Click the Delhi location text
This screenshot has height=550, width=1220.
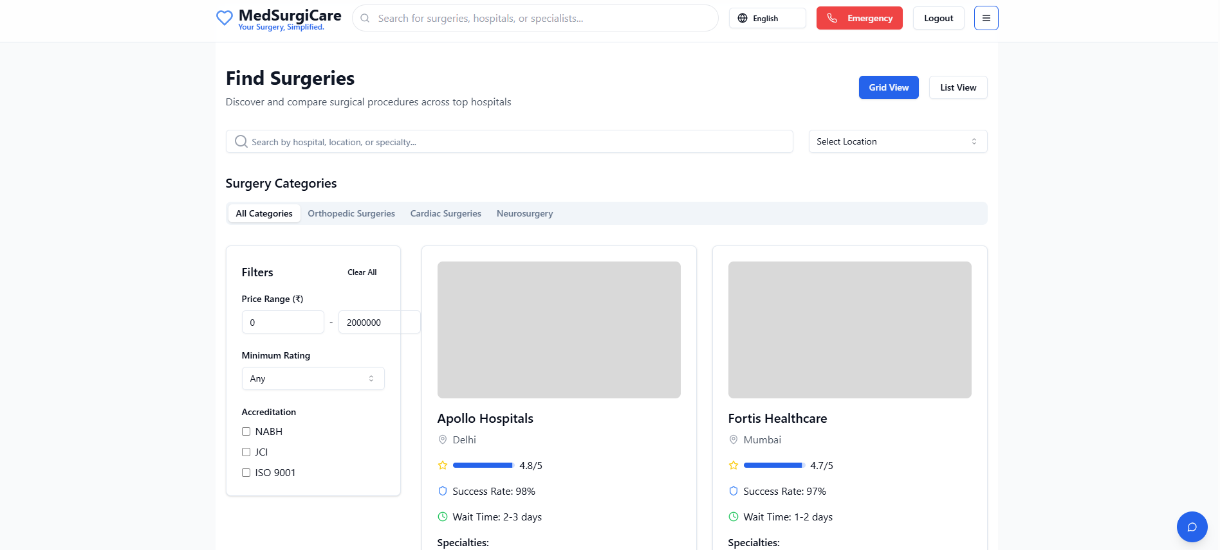click(x=465, y=439)
